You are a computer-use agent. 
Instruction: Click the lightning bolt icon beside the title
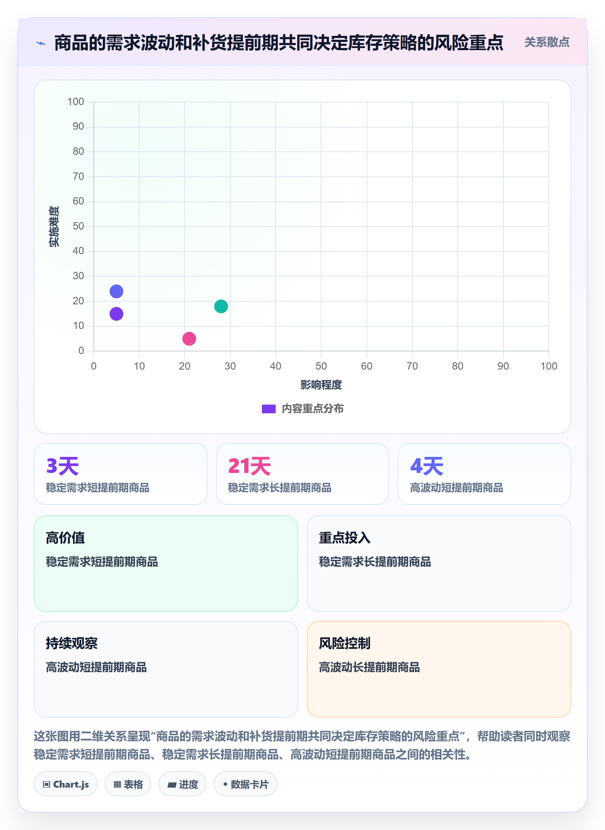tap(41, 43)
